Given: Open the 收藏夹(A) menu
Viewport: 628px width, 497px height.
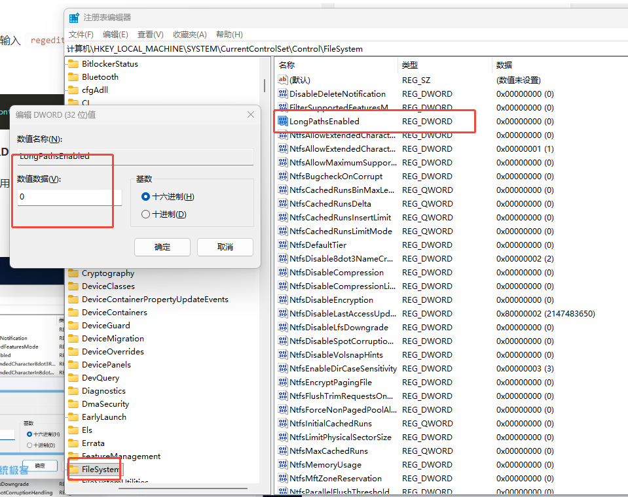Looking at the screenshot, I should click(x=189, y=35).
